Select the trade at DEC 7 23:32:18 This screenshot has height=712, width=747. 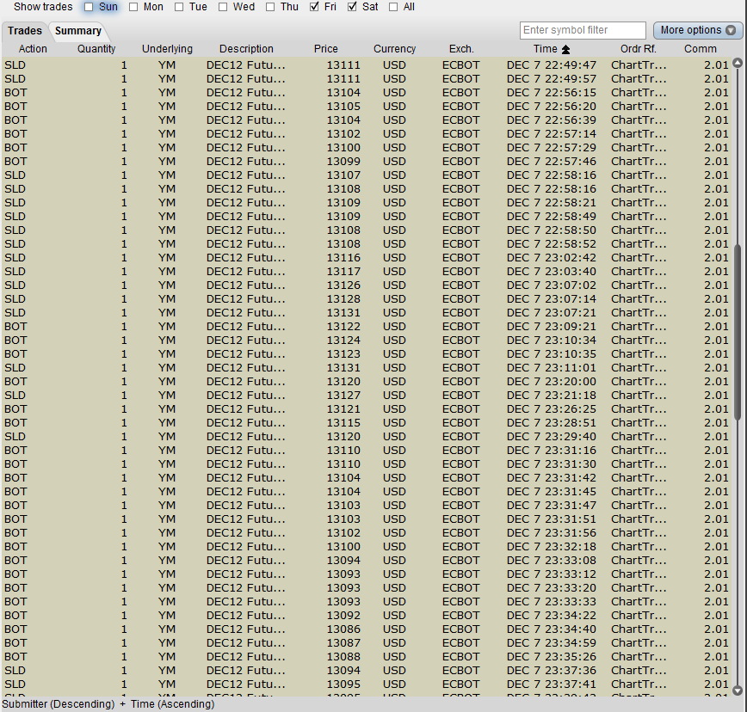(367, 547)
